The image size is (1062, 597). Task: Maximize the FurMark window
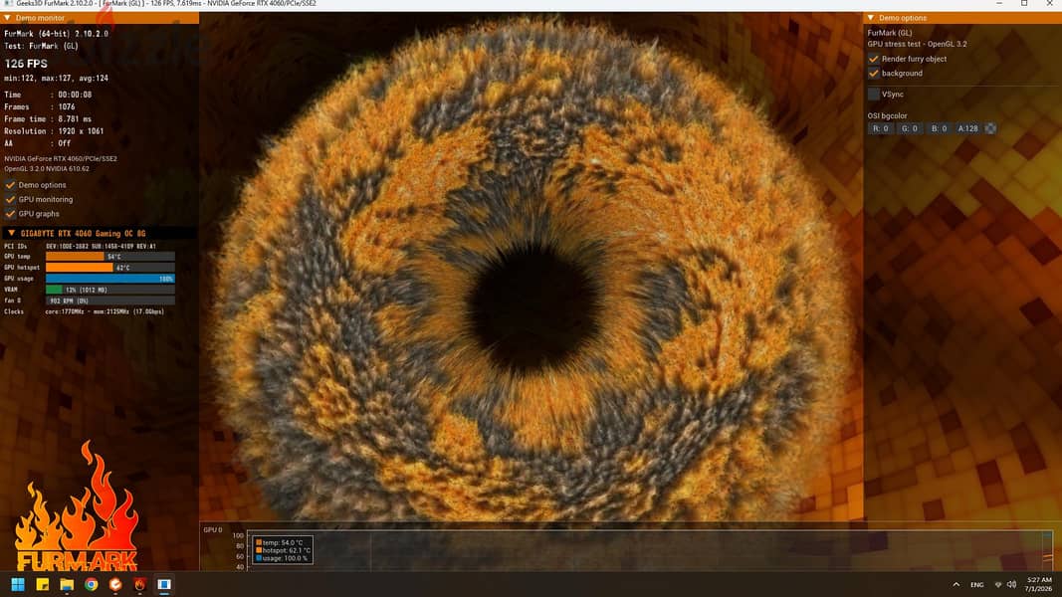(1024, 4)
